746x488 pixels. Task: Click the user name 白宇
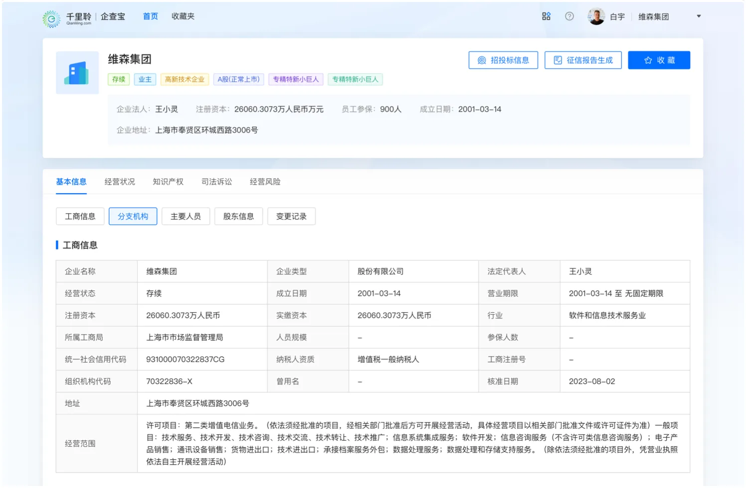click(617, 17)
